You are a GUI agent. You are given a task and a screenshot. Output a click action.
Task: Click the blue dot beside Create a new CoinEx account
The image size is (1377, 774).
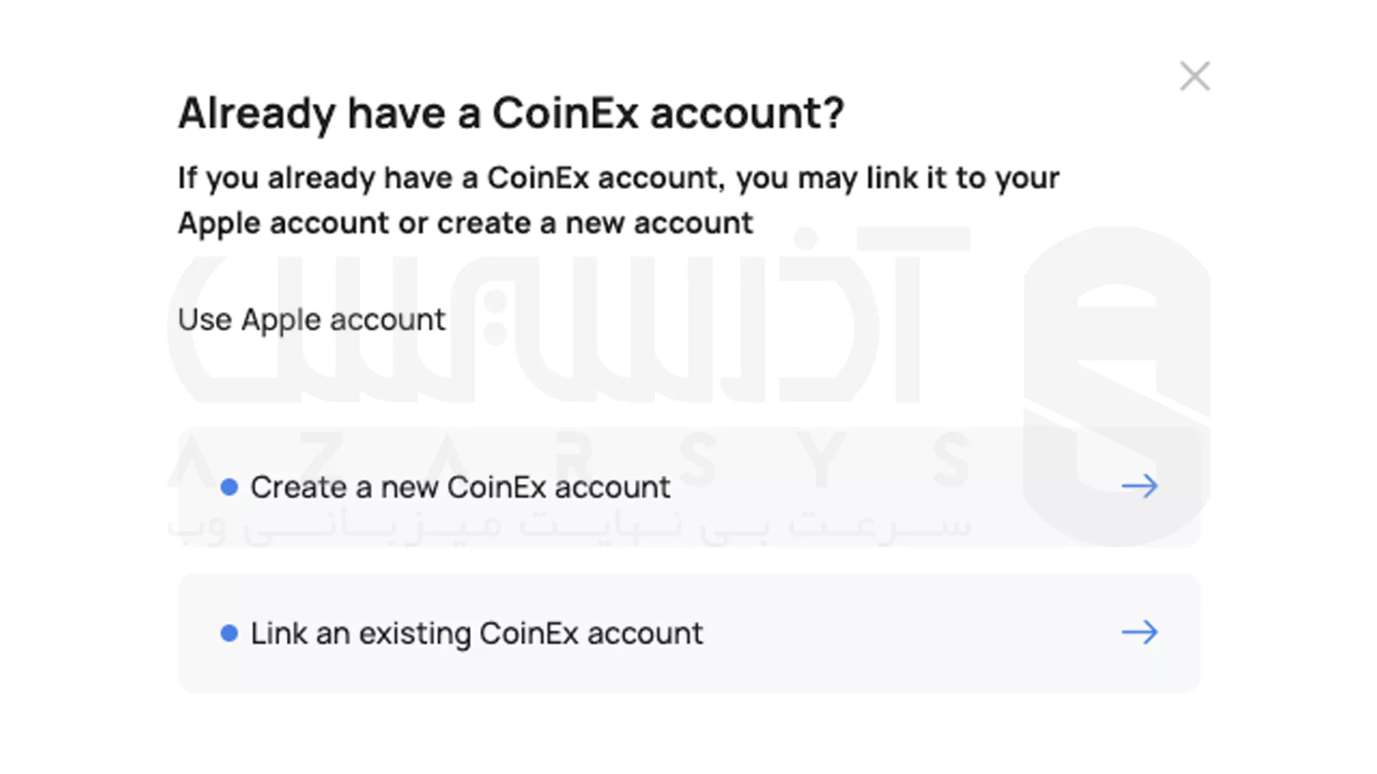tap(230, 487)
